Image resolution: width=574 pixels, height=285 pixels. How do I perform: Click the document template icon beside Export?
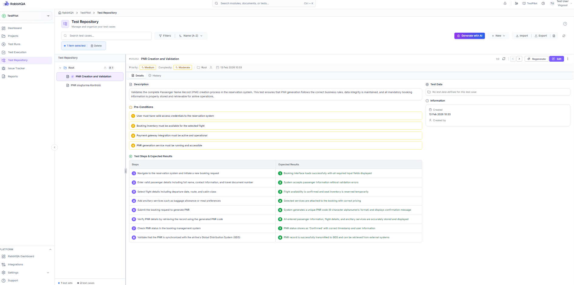pos(554,36)
